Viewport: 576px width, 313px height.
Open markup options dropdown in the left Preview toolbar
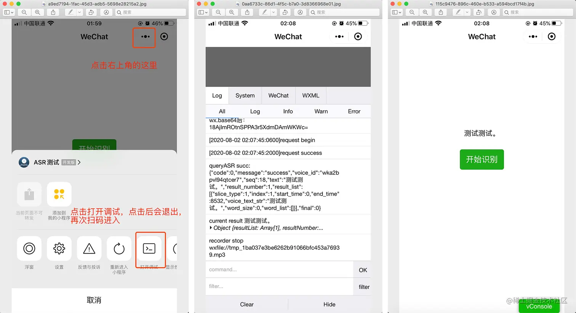pyautogui.click(x=79, y=12)
